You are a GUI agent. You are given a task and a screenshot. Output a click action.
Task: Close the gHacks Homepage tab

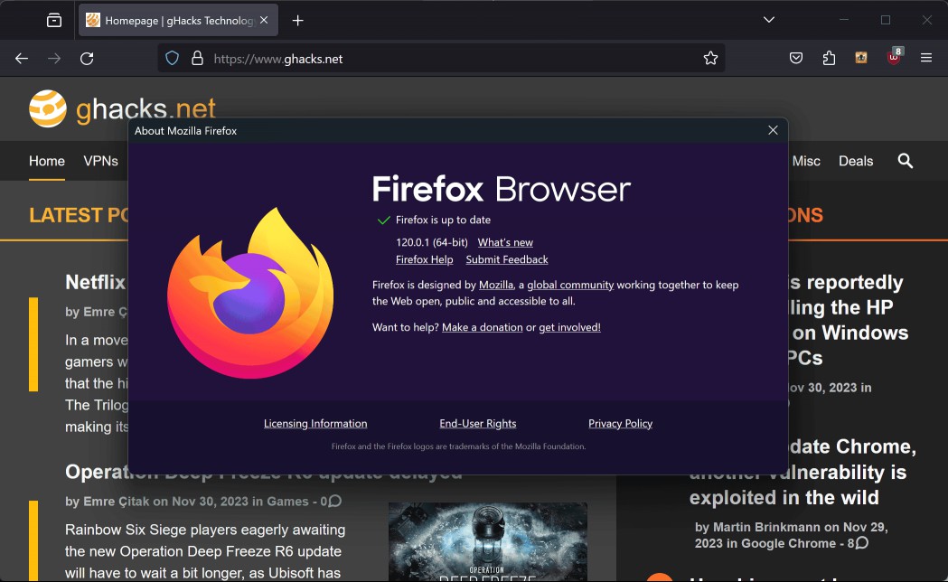(264, 20)
